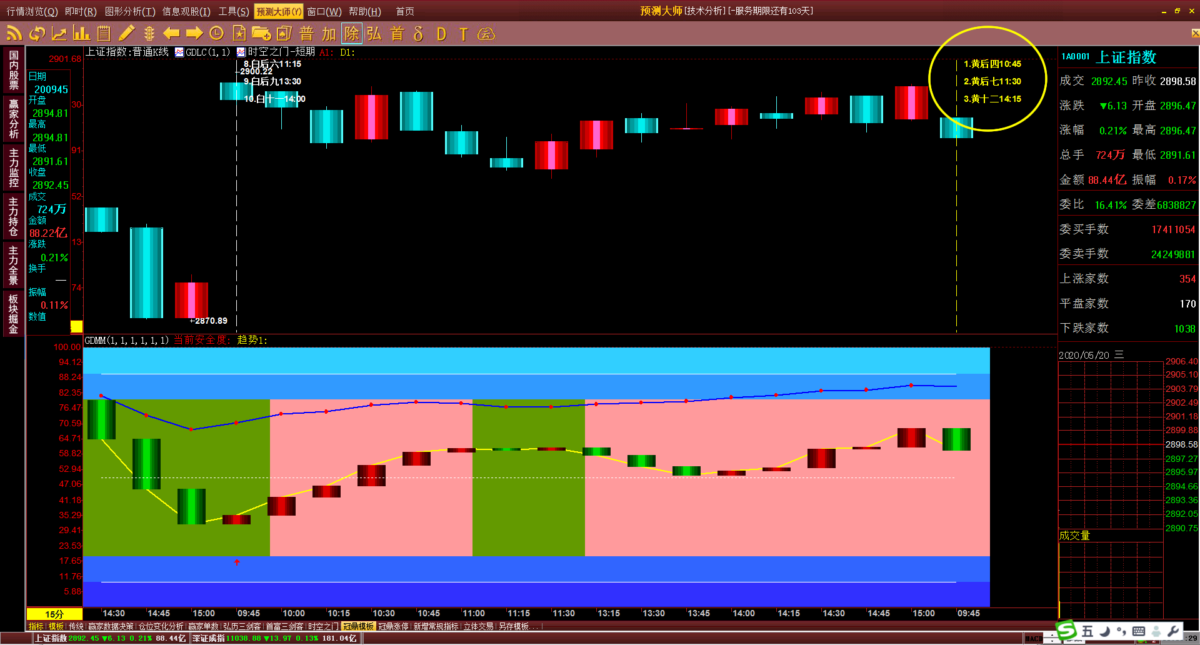
Task: Switch to the 模板 bottom tab
Action: tap(56, 626)
